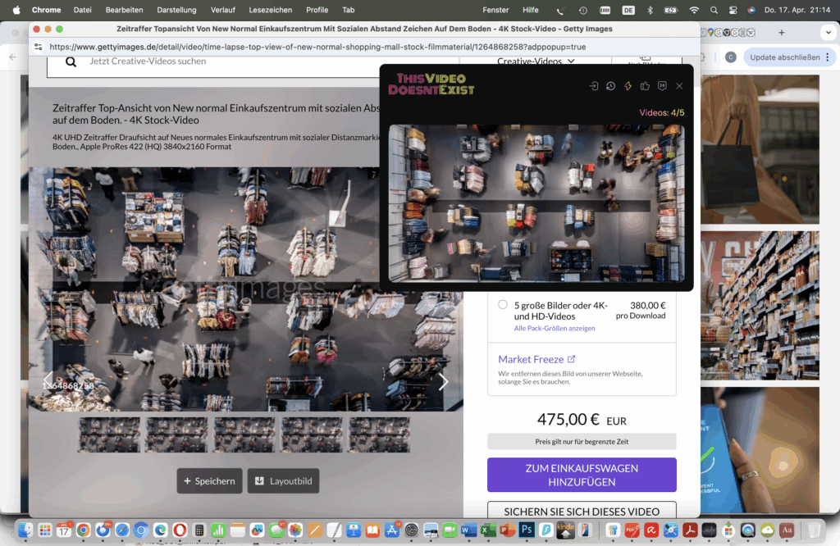Click the site settings icon in the address bar
The image size is (840, 546).
(38, 47)
